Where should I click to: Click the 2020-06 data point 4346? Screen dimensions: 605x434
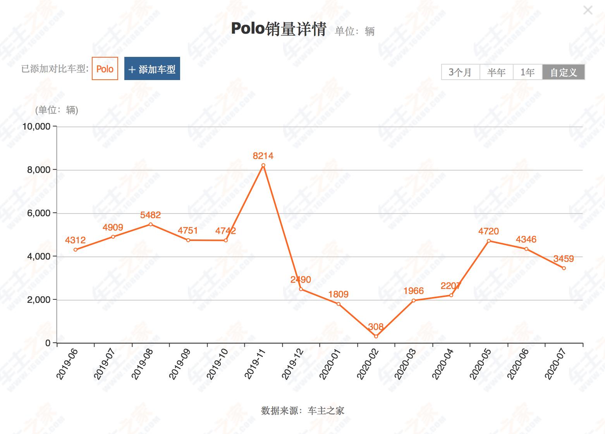[x=526, y=249]
